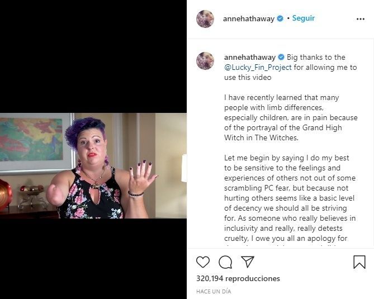Open the caption profile picture avatar
Viewport: 374px width, 299px height.
[205, 61]
